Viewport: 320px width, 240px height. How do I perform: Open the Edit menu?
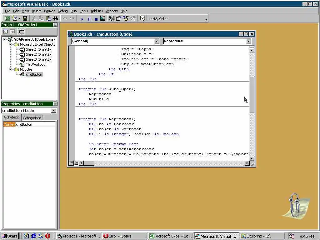coord(16,11)
